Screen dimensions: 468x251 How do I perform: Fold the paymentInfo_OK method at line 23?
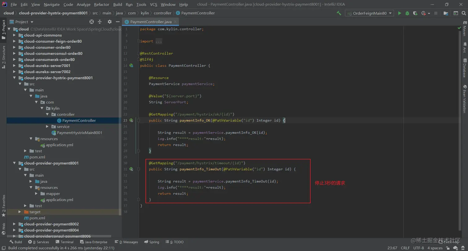pyautogui.click(x=139, y=120)
